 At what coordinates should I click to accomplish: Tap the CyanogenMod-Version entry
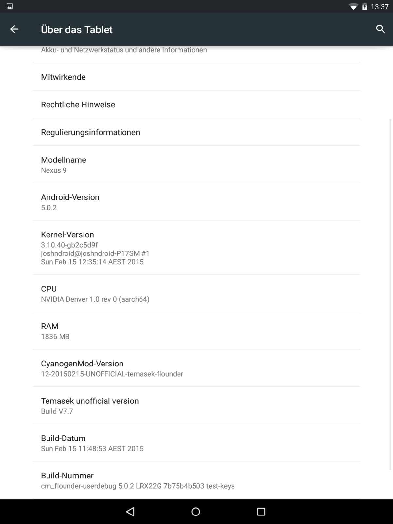(x=196, y=368)
